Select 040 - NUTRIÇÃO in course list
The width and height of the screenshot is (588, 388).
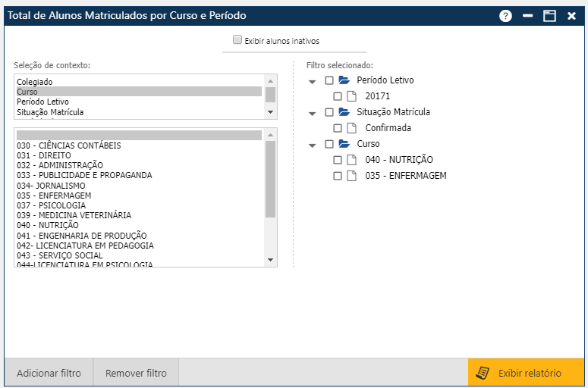tap(139, 225)
